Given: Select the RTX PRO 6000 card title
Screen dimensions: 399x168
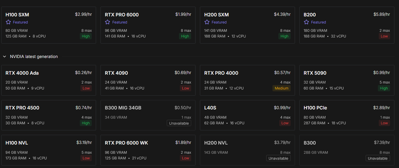Looking at the screenshot, I should pyautogui.click(x=122, y=15).
